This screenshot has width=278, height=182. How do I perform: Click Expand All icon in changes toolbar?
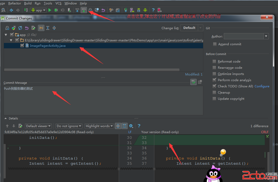(48, 28)
